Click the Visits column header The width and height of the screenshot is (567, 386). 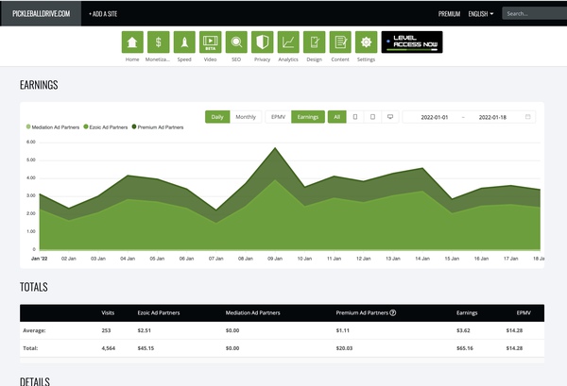[108, 312]
